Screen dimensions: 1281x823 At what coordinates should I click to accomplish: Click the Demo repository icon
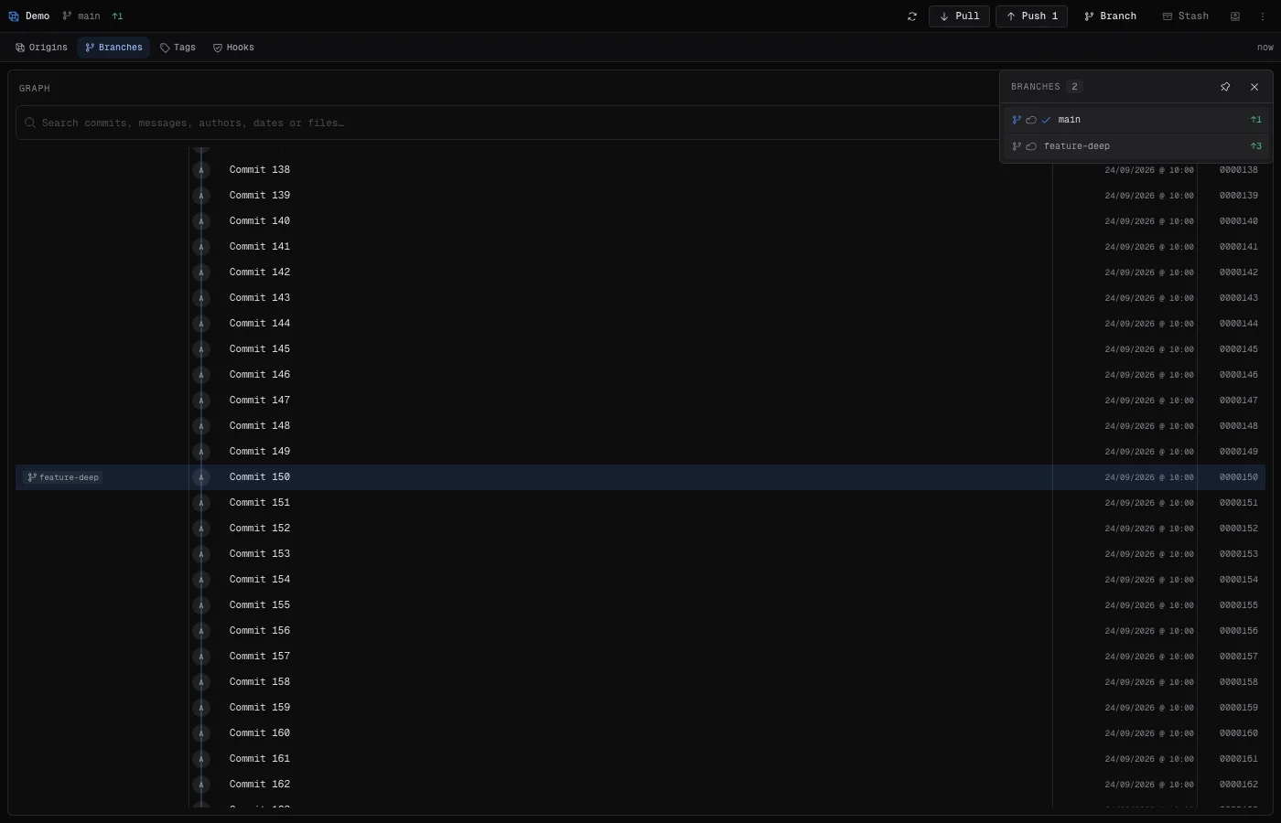point(14,16)
